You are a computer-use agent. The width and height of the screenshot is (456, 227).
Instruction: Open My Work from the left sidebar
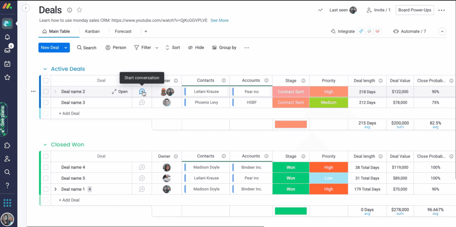[x=7, y=63]
